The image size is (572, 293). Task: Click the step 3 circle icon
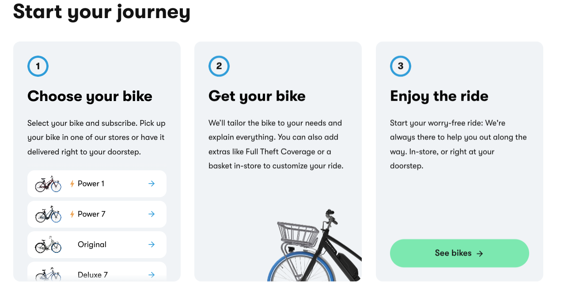[401, 66]
